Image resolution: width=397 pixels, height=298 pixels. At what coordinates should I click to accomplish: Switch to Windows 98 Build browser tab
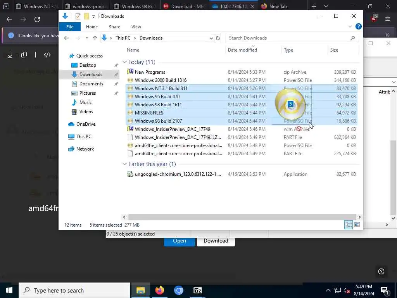click(x=135, y=6)
